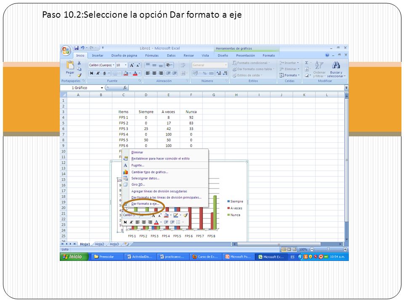Click the copy icon in Portapapeles
Viewport: 404px width, 303px height.
pyautogui.click(x=80, y=69)
